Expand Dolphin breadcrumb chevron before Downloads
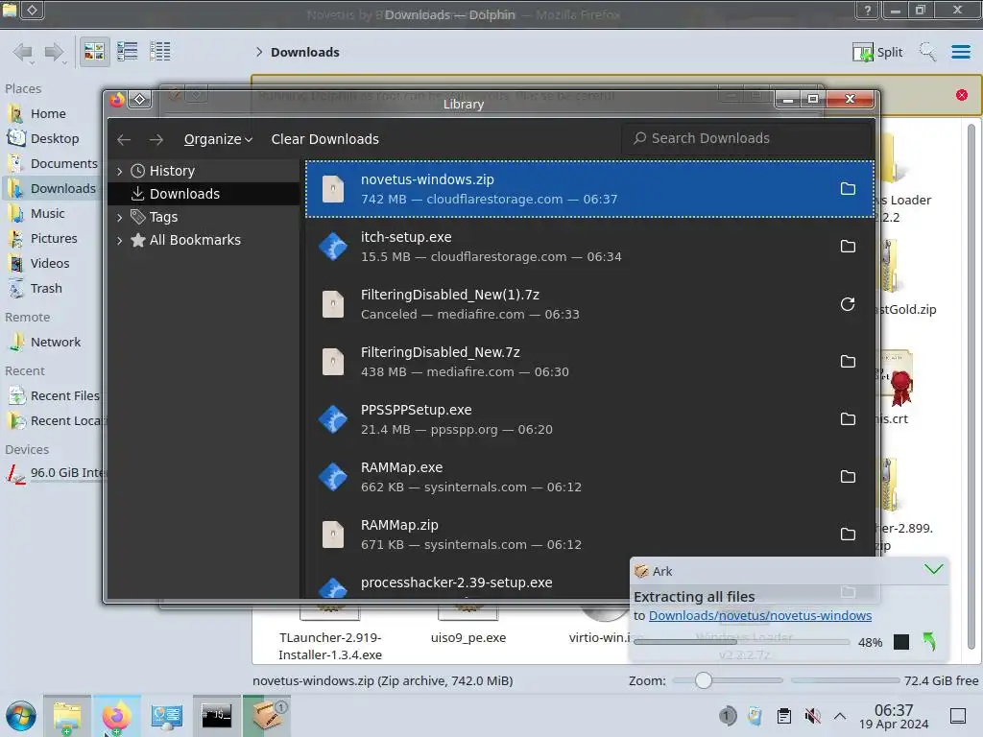 pyautogui.click(x=259, y=52)
